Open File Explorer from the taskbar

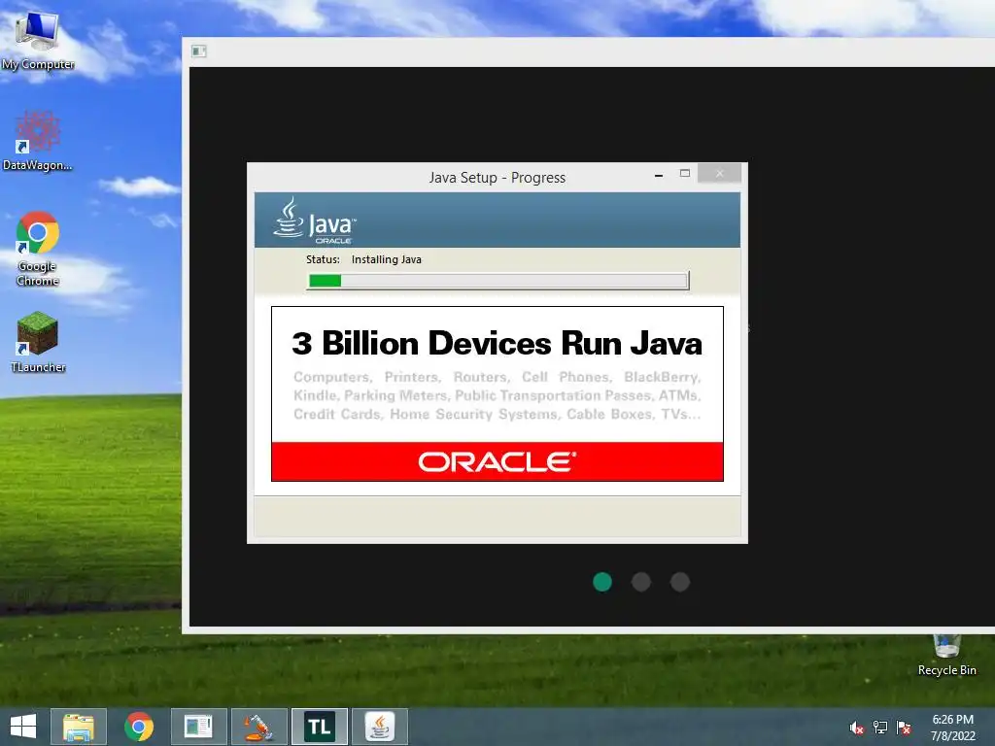pos(79,727)
